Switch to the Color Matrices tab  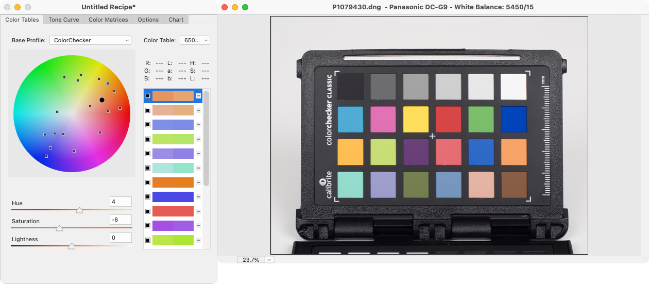point(108,20)
